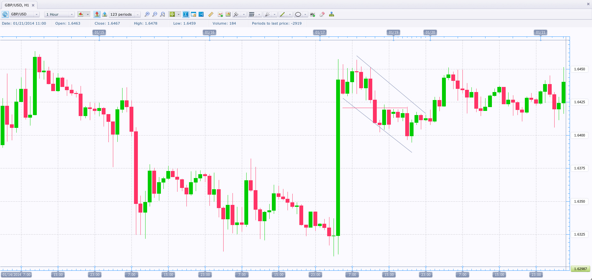Select the ellipse shape tool

[x=298, y=14]
